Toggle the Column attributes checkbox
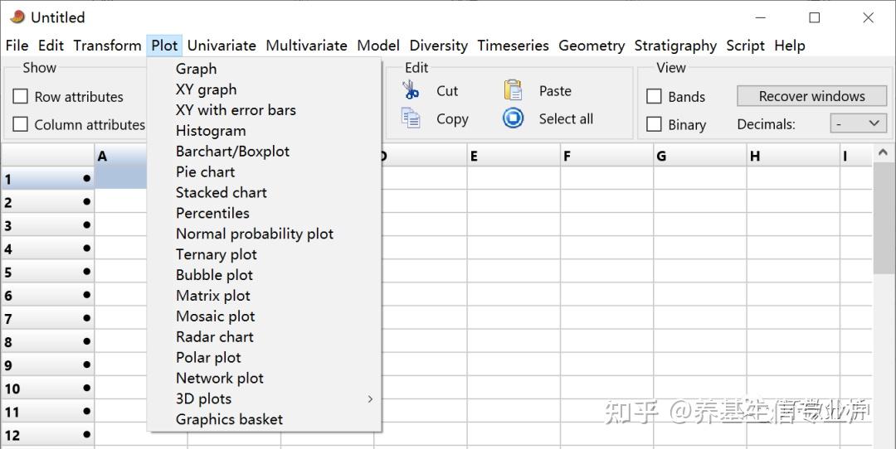 (21, 125)
